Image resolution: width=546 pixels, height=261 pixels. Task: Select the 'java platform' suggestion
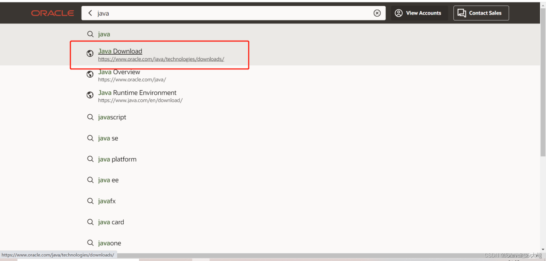click(117, 159)
